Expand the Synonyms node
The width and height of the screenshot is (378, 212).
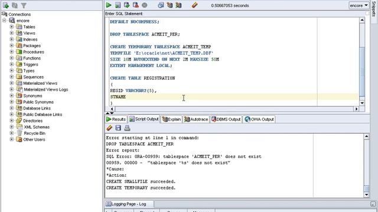[x=12, y=95]
